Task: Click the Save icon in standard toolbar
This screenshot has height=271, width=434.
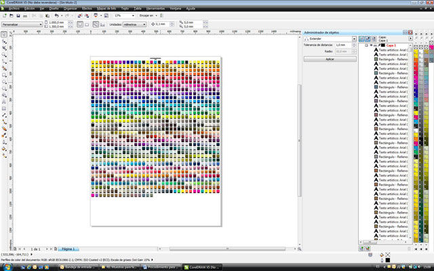Action: click(x=18, y=15)
